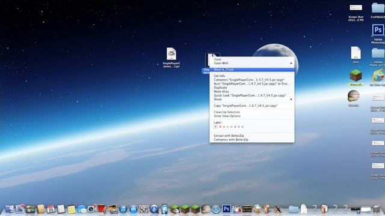This screenshot has height=216, width=385.
Task: Click the planet icon in the Dock
Action: [206, 209]
